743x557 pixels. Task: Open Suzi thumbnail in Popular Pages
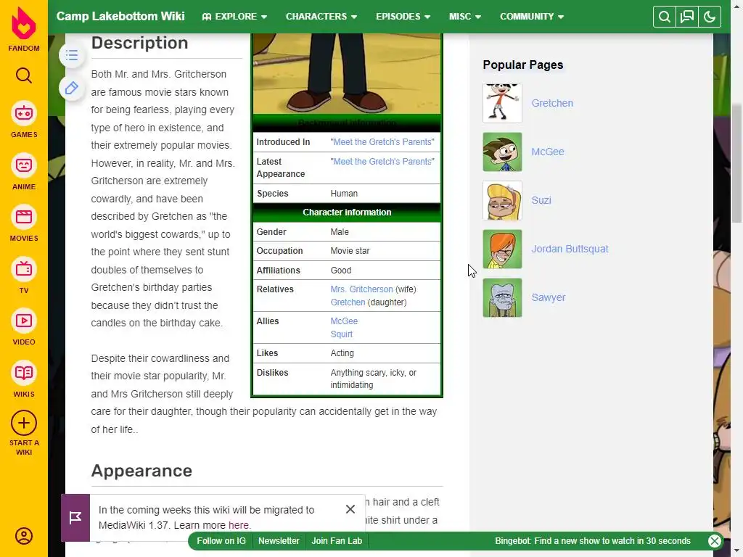[502, 200]
